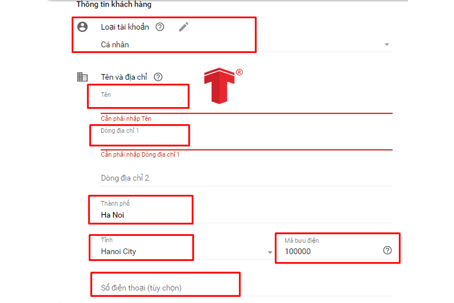The height and width of the screenshot is (303, 454).
Task: Click the Thông tin khách hàng heading
Action: (114, 5)
